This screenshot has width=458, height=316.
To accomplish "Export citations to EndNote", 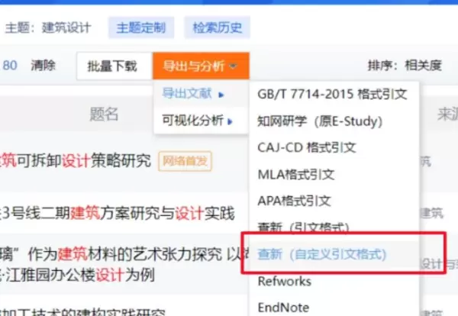I will (x=282, y=307).
